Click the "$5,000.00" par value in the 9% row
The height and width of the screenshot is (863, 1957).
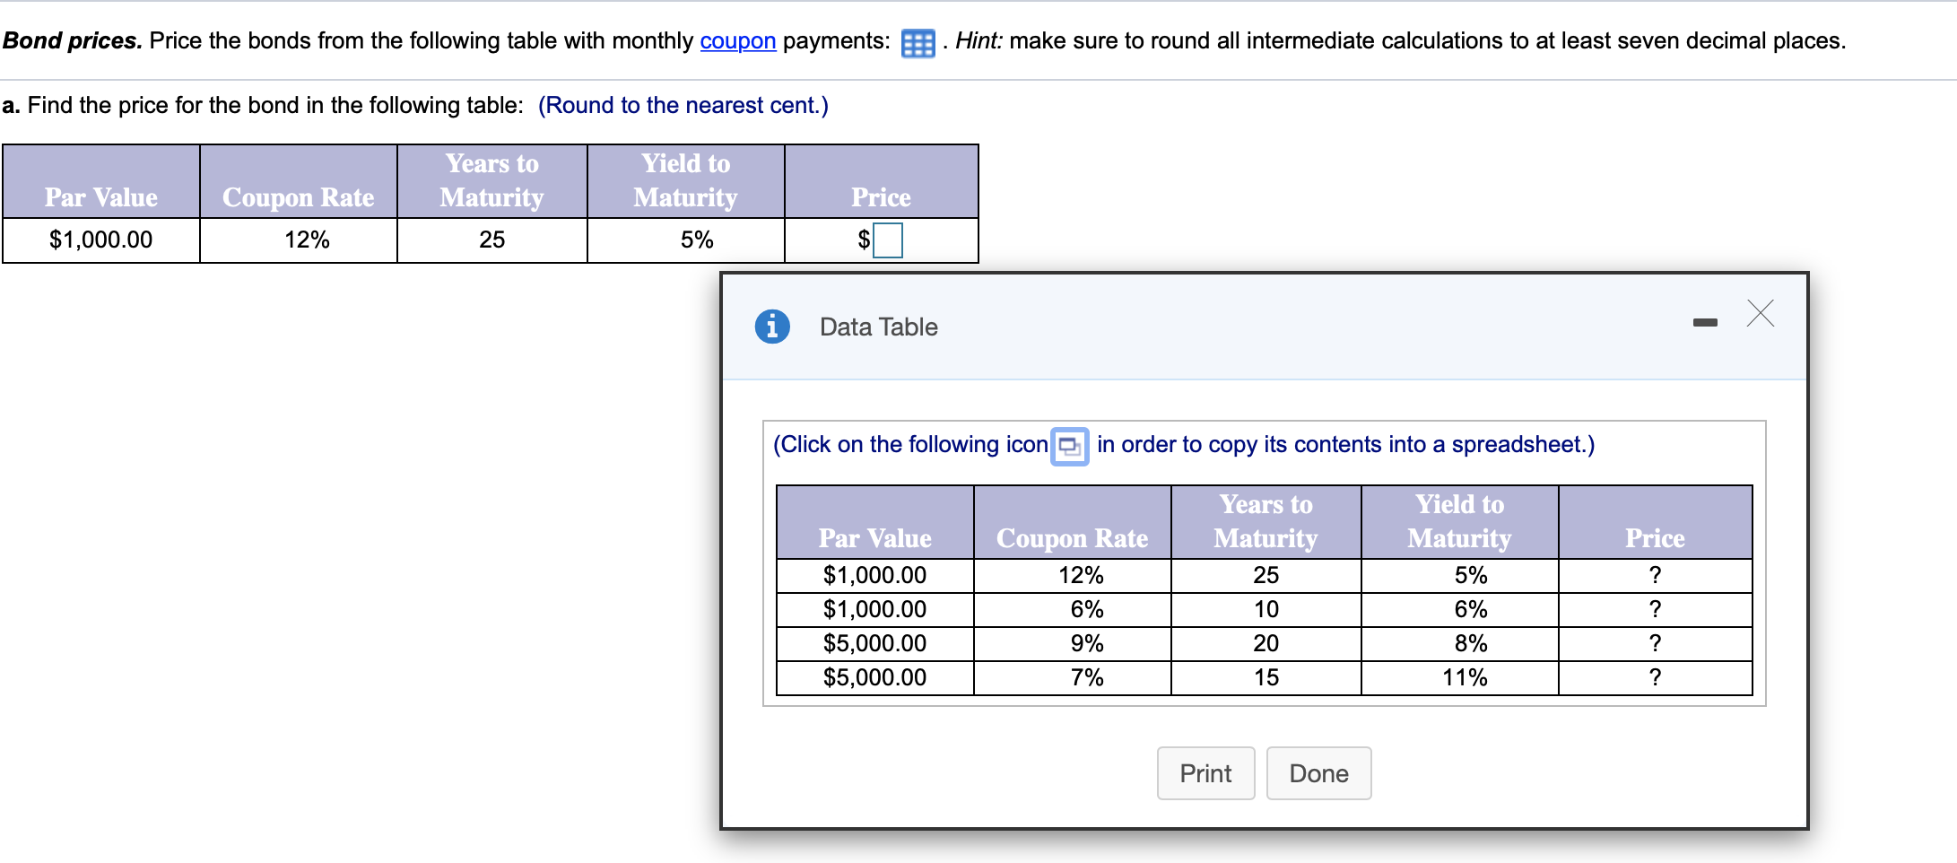874,643
